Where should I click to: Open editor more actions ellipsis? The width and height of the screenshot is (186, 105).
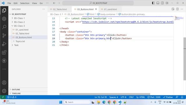coord(182,9)
